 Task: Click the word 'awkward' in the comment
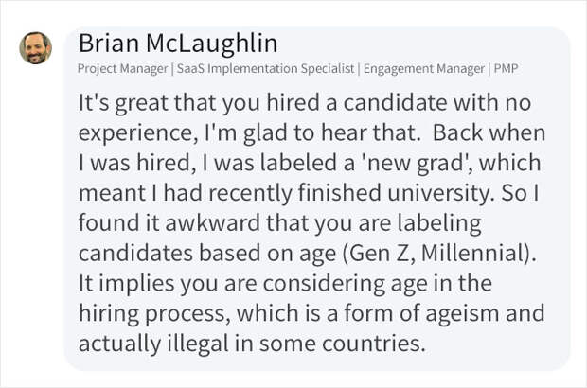click(x=212, y=223)
